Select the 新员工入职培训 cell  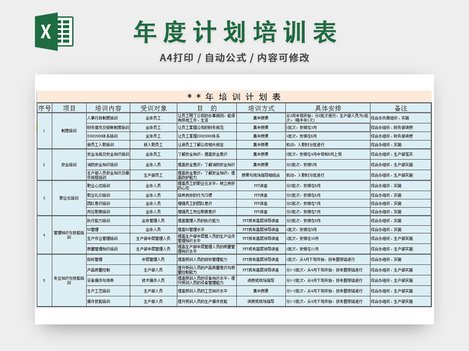(x=108, y=145)
